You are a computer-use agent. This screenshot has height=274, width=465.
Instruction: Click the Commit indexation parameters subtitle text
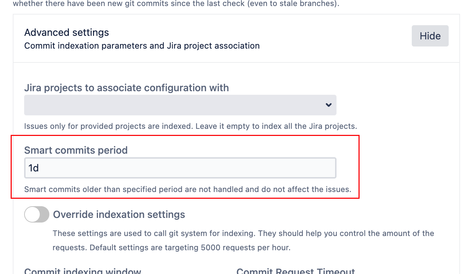click(142, 46)
